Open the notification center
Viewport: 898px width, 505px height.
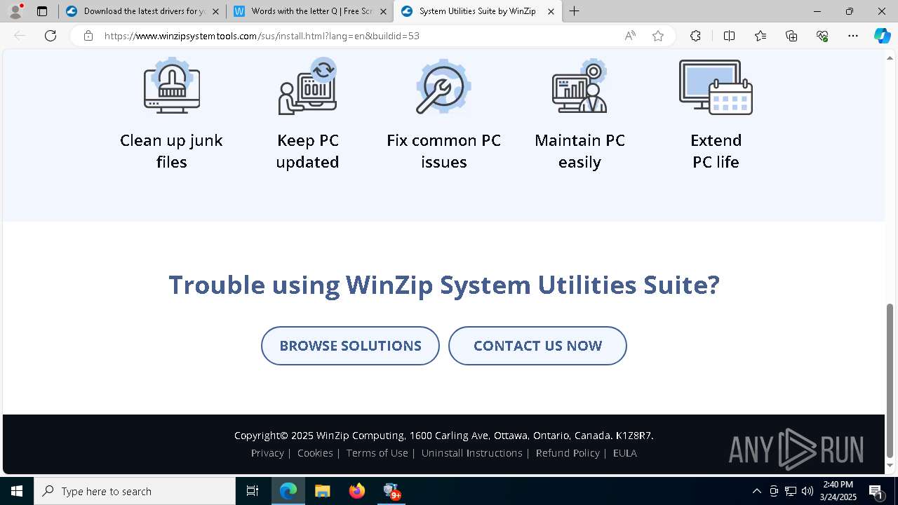(x=876, y=491)
